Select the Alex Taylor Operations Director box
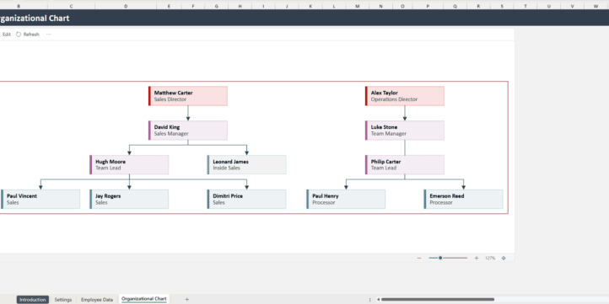 click(x=405, y=96)
